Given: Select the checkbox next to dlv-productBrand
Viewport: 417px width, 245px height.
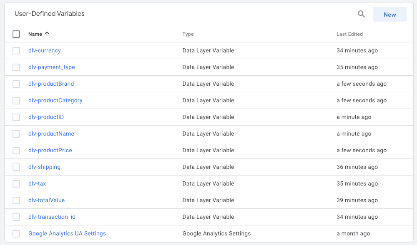Looking at the screenshot, I should (16, 84).
